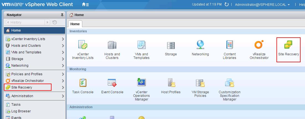Click the vSphere Web Client logo

point(37,4)
